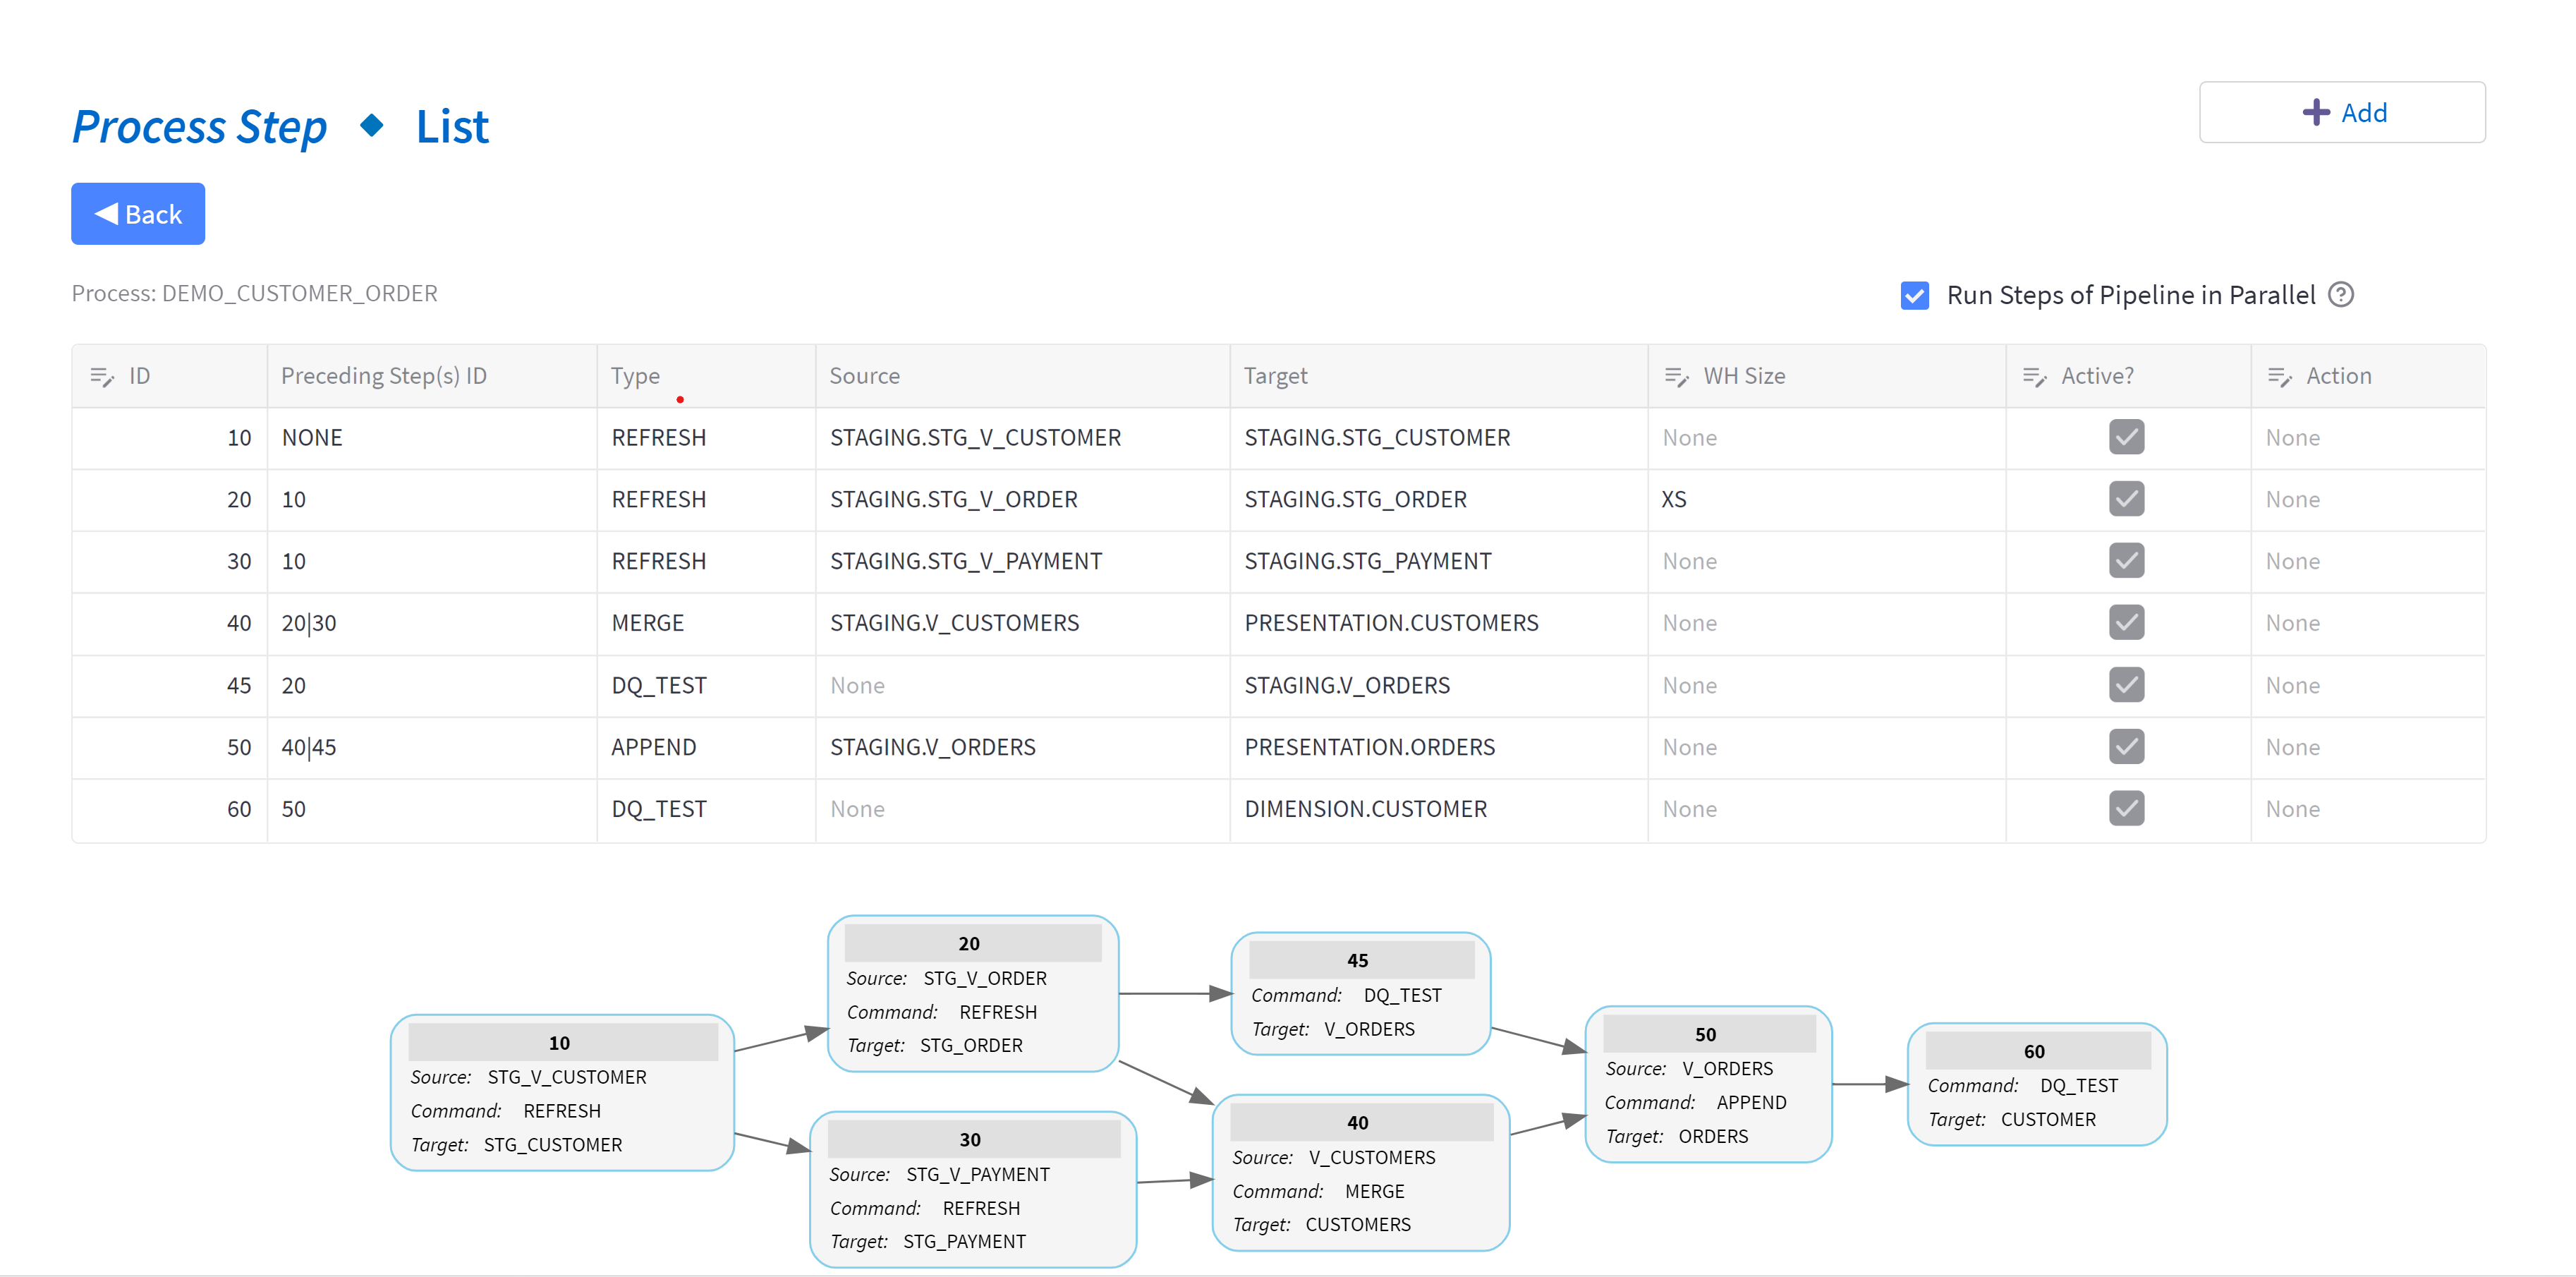The image size is (2576, 1277).
Task: Click the edit icon in the Active? column header
Action: coord(2036,376)
